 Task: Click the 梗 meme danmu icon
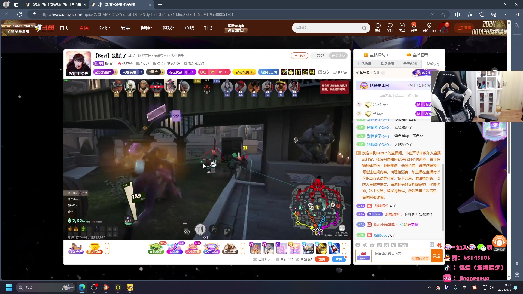point(386,245)
